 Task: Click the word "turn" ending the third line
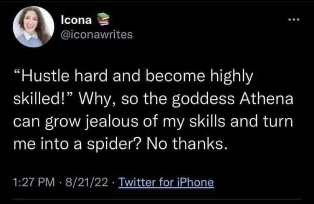(275, 123)
